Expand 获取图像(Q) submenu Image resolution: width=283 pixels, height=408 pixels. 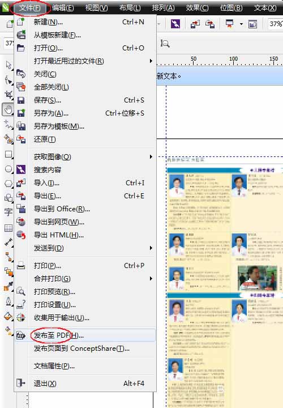point(85,156)
